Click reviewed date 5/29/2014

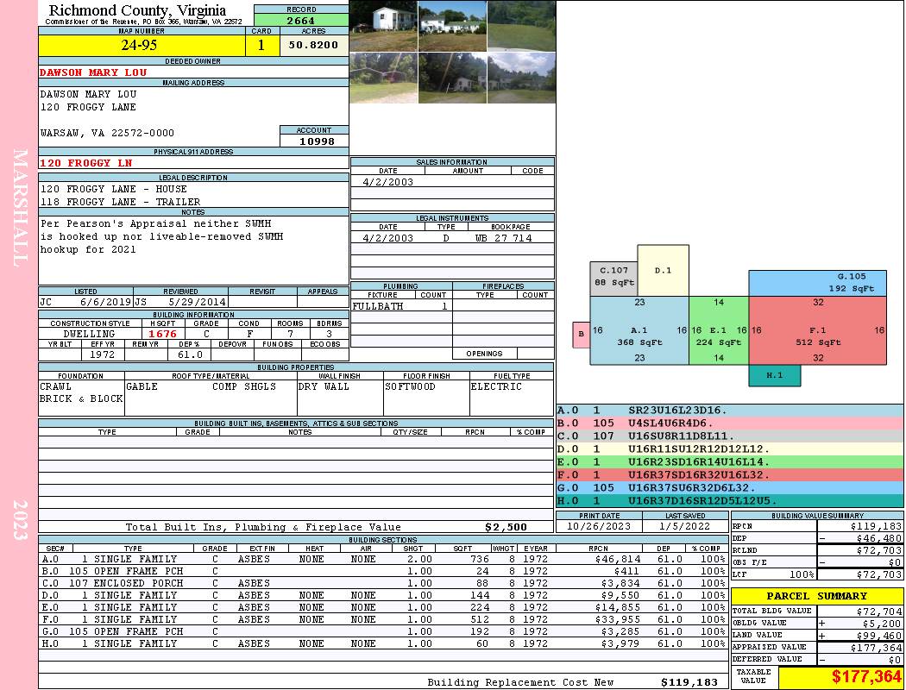[197, 302]
